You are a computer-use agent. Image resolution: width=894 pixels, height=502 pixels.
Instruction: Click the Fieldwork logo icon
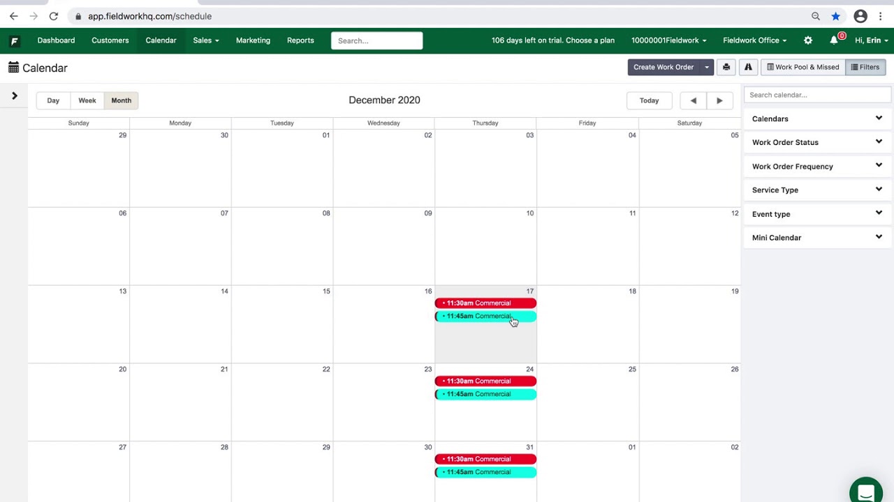click(14, 41)
